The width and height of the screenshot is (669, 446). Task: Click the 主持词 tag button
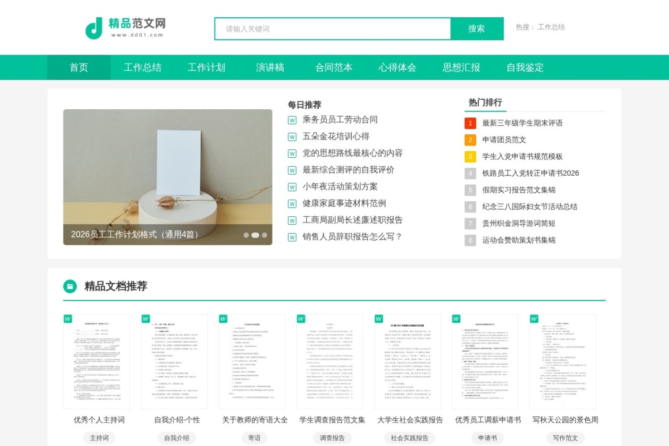(x=99, y=438)
